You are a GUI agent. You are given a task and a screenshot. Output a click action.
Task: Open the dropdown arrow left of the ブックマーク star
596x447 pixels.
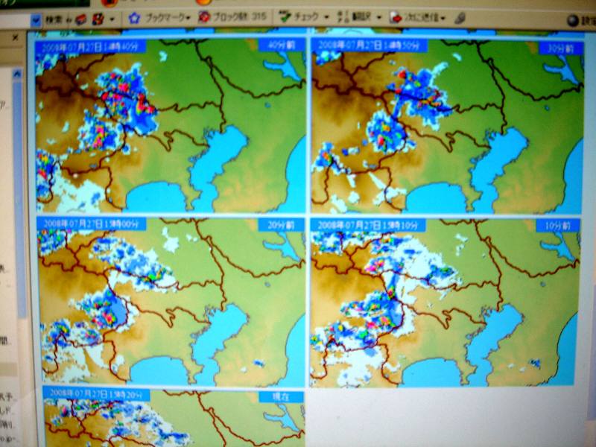click(112, 19)
